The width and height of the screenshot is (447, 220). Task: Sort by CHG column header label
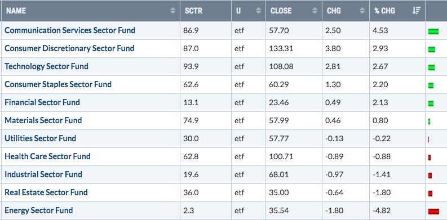pos(333,11)
